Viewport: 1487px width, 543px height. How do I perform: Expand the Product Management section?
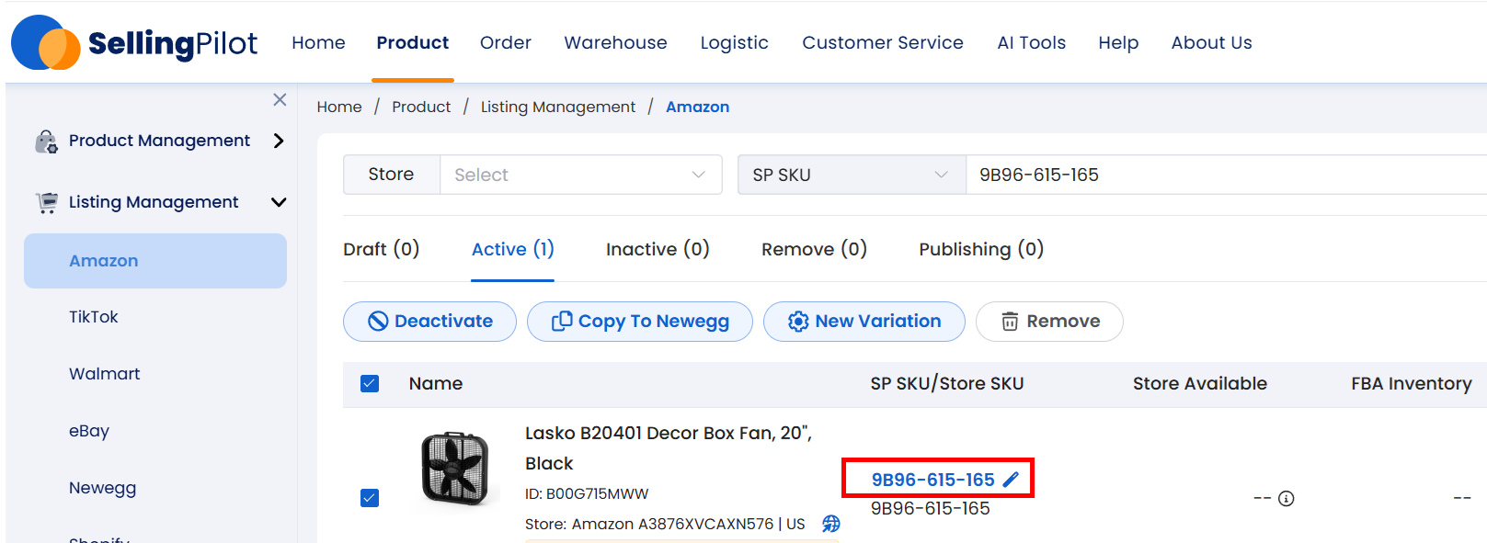pyautogui.click(x=279, y=141)
